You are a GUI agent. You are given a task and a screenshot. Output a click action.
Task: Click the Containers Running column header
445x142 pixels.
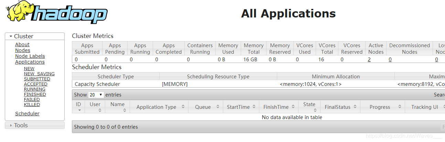click(x=200, y=49)
